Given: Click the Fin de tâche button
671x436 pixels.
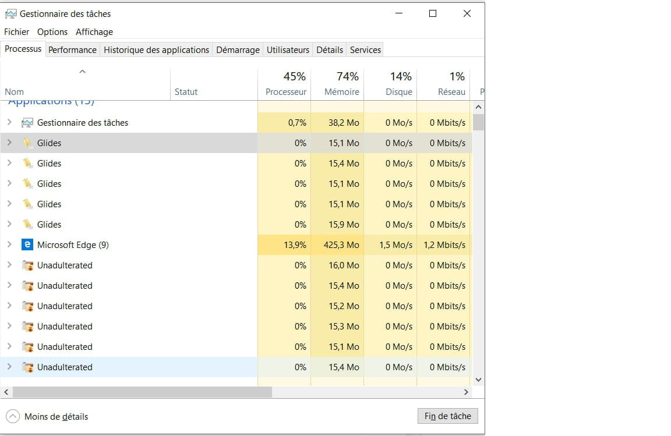Looking at the screenshot, I should pyautogui.click(x=447, y=416).
